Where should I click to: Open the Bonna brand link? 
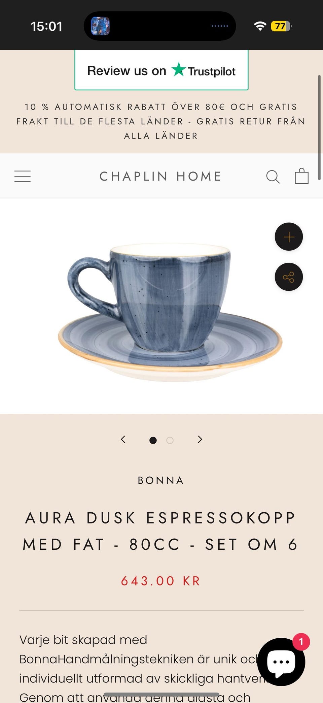tap(161, 480)
